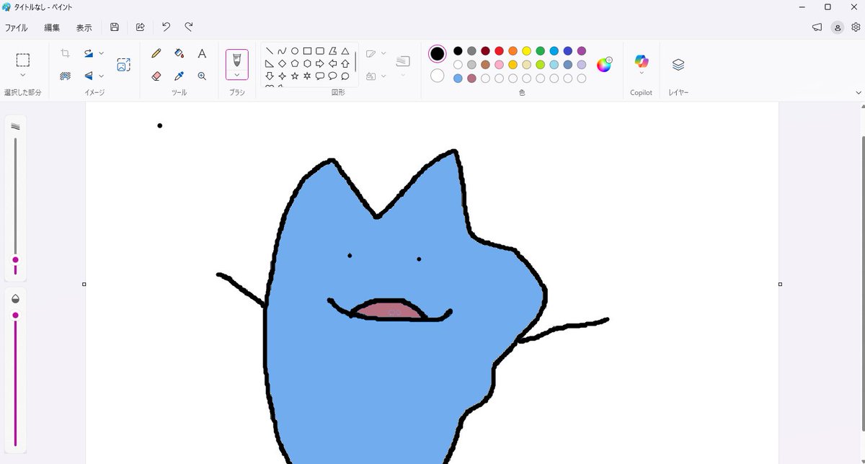Expand the selection options dropdown

[22, 75]
